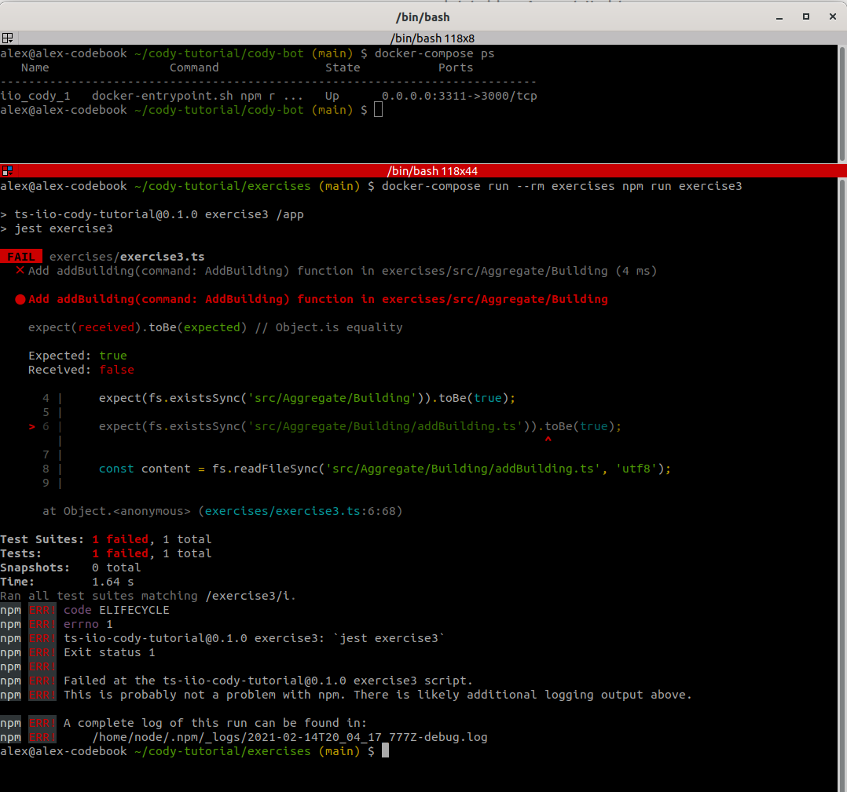
Task: Click 'This is probably not a problem with npm'
Action: pyautogui.click(x=203, y=695)
